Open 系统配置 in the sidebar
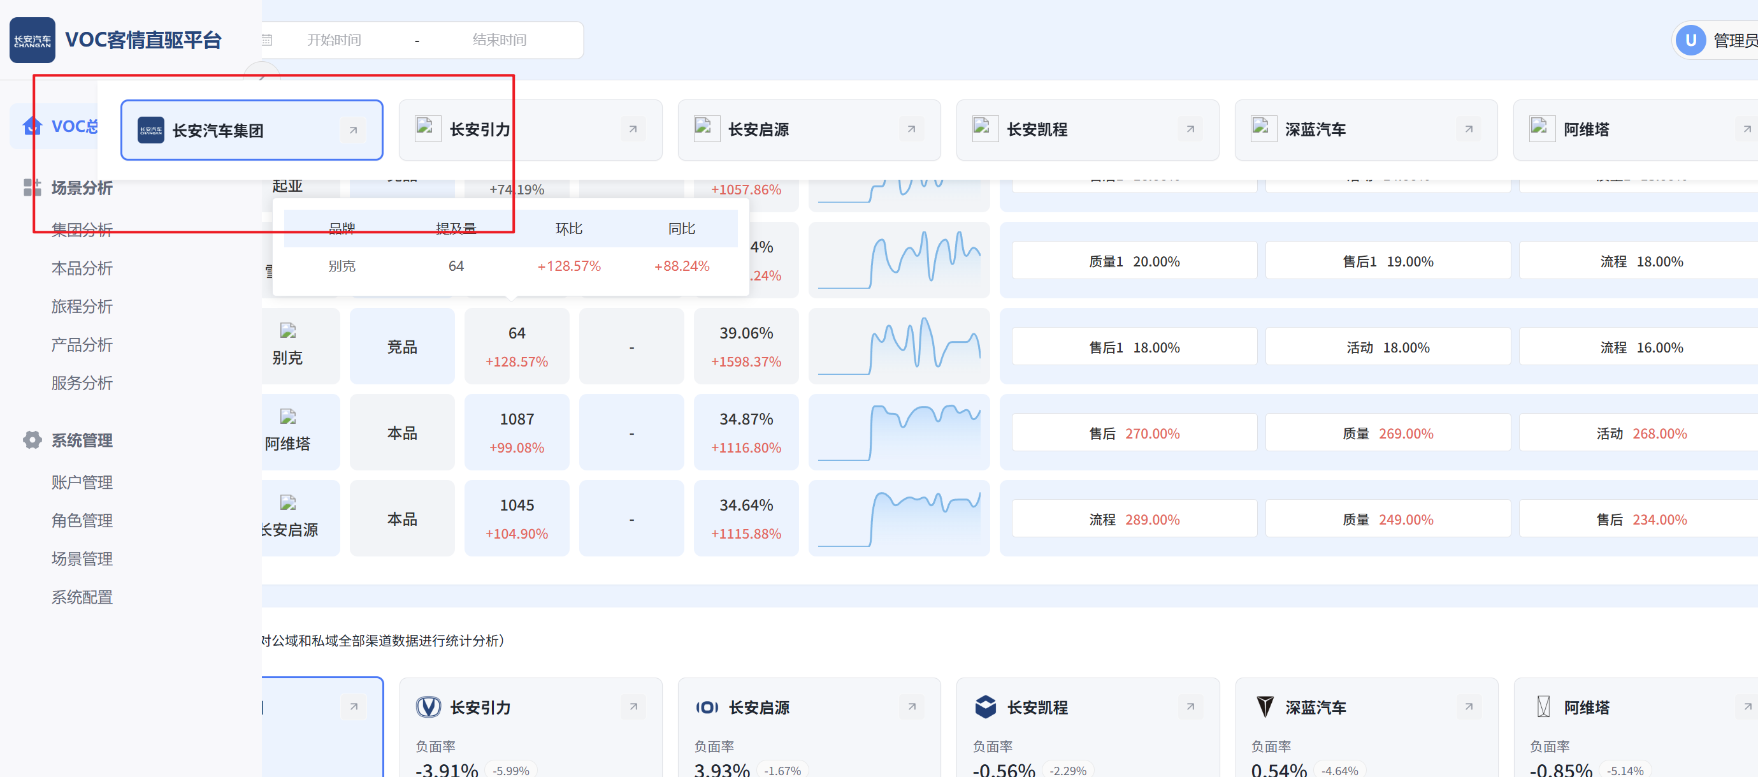 (82, 597)
